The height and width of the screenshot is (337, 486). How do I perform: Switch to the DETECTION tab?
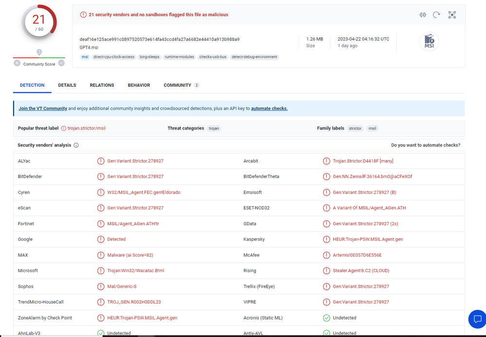pos(32,85)
